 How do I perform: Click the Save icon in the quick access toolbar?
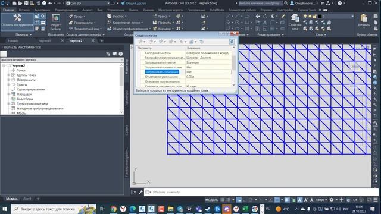point(26,4)
